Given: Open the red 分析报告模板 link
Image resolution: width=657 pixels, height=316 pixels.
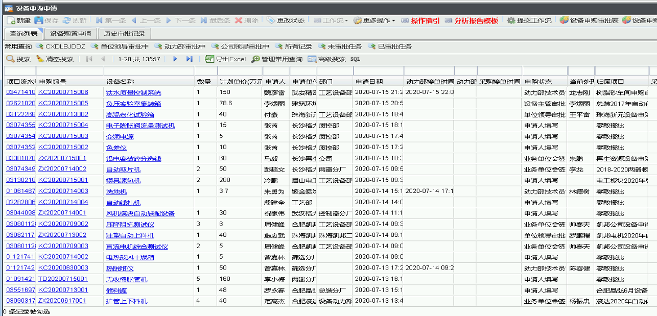Looking at the screenshot, I should (x=472, y=20).
